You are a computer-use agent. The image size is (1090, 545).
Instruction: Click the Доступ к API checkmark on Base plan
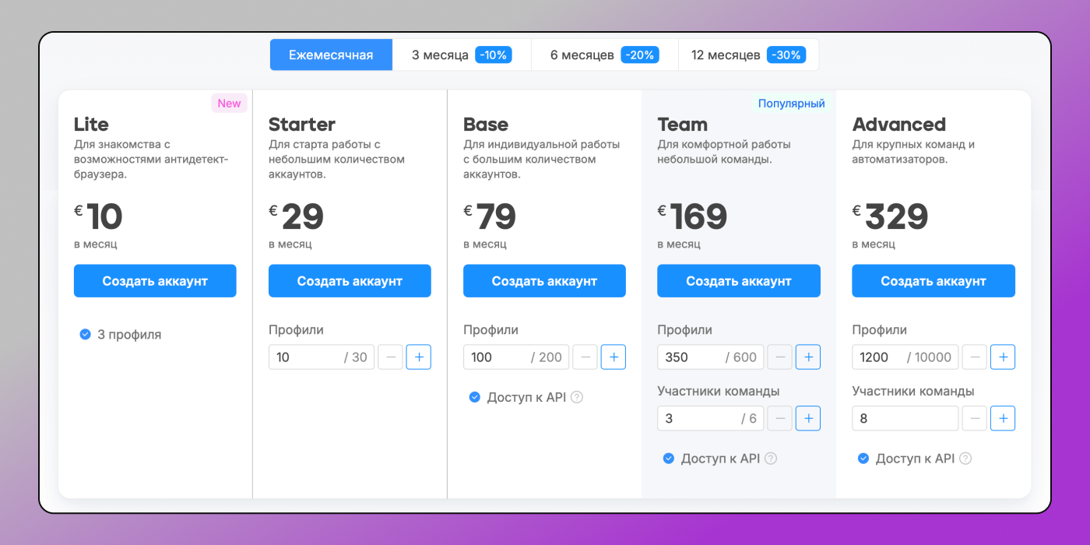(474, 396)
